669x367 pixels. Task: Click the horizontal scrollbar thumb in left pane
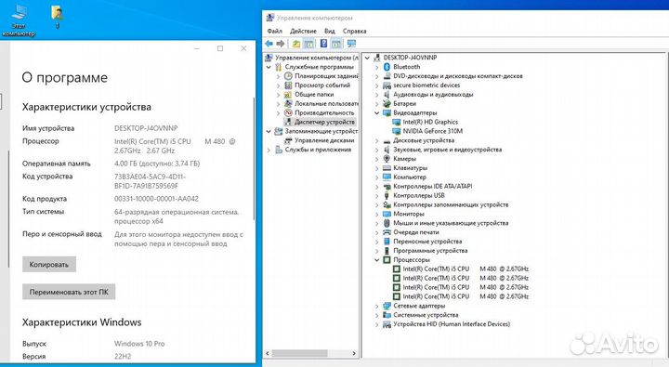click(299, 353)
